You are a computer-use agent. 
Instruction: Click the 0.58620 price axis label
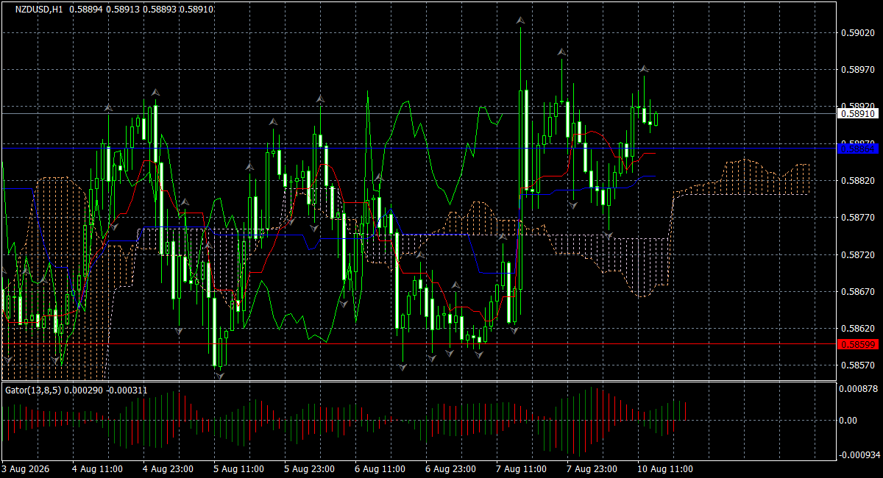(857, 329)
